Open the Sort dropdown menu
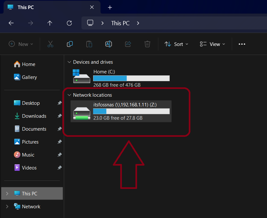The height and width of the screenshot is (218, 267). pos(176,44)
